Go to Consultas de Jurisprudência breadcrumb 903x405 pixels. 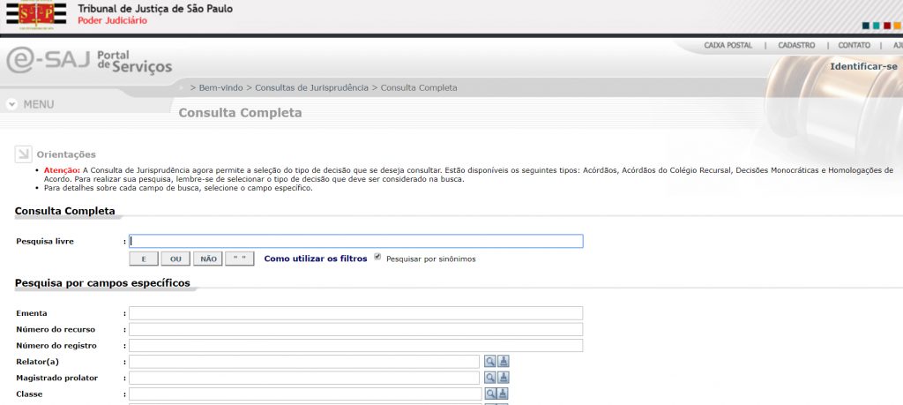pos(311,87)
